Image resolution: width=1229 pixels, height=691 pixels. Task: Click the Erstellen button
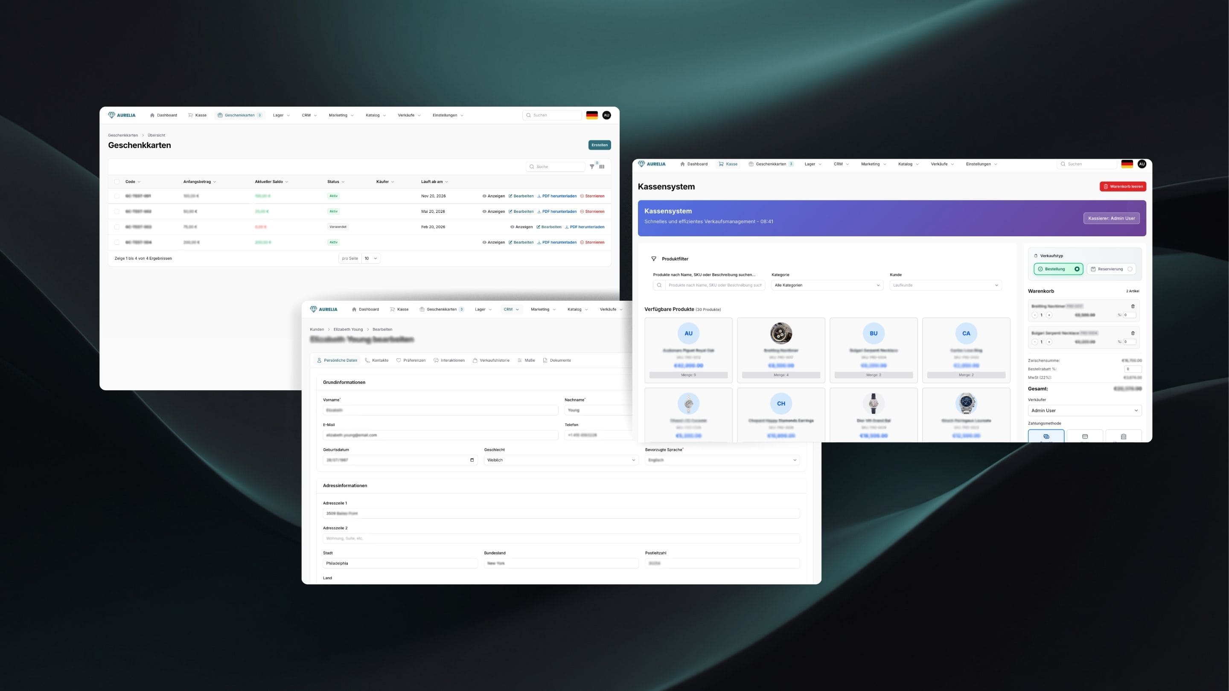point(599,145)
